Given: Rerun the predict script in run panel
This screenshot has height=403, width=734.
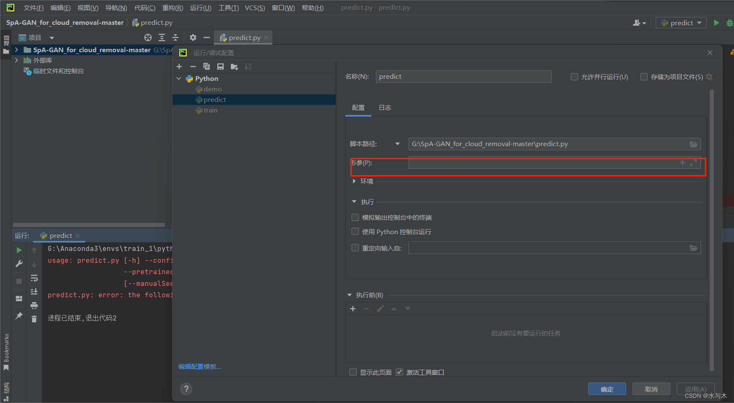Looking at the screenshot, I should 19,249.
